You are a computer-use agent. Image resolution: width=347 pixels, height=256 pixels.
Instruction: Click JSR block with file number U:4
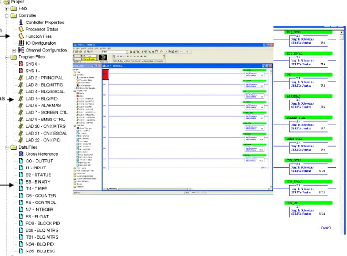pyautogui.click(x=308, y=62)
